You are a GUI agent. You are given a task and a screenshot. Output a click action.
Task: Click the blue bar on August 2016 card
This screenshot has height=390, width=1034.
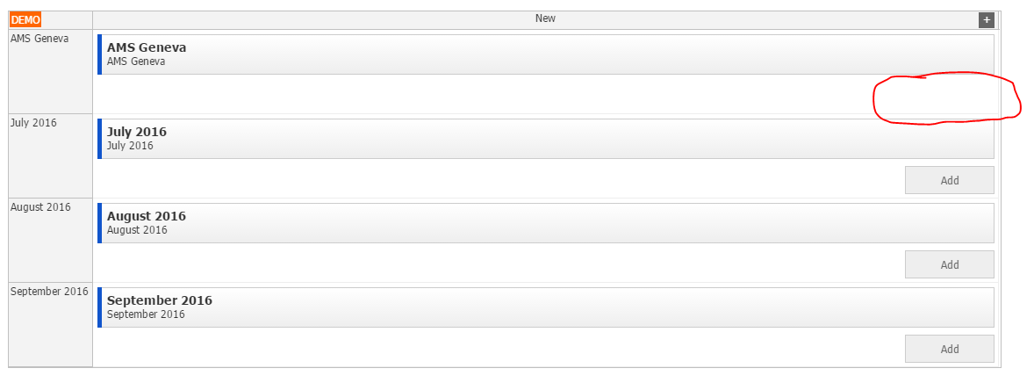point(99,223)
